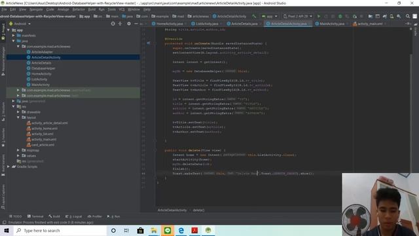
Task: Open the app run configuration dropdown
Action: click(x=270, y=16)
